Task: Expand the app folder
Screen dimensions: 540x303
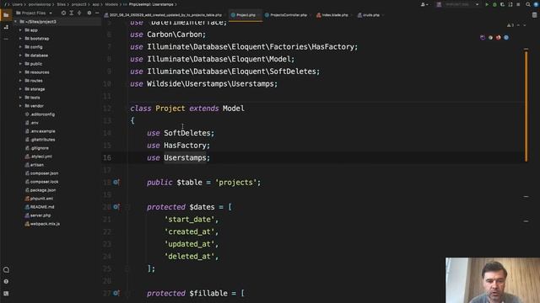Action: point(20,30)
